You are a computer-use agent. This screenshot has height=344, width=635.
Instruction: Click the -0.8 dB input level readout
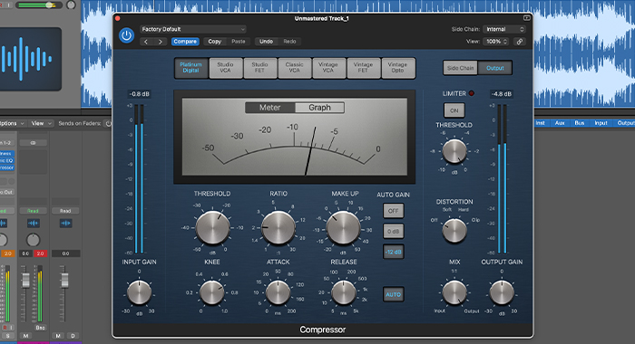click(140, 94)
